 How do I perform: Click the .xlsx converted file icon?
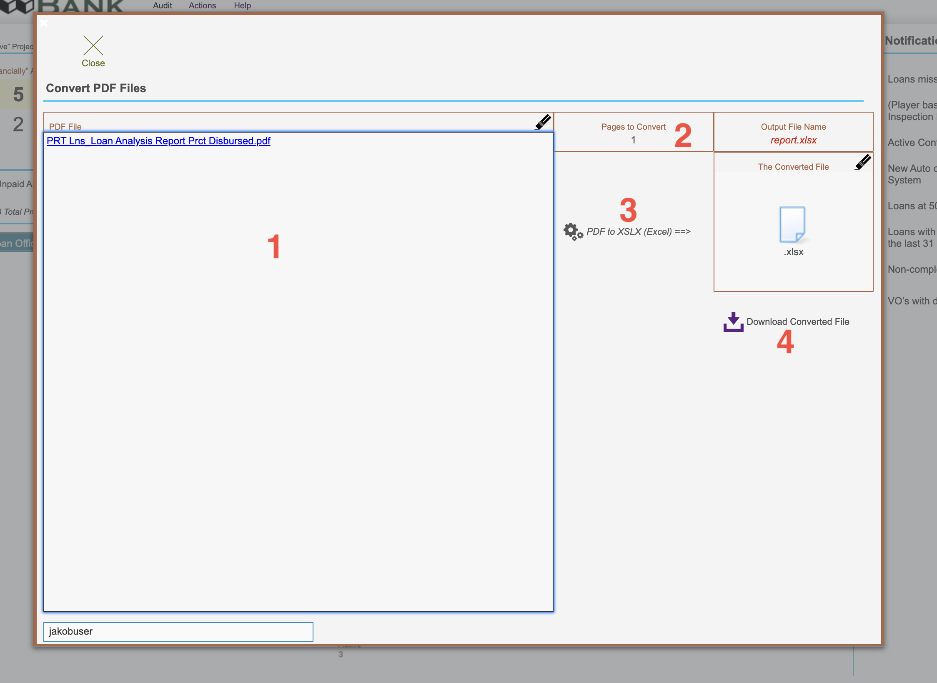tap(792, 225)
